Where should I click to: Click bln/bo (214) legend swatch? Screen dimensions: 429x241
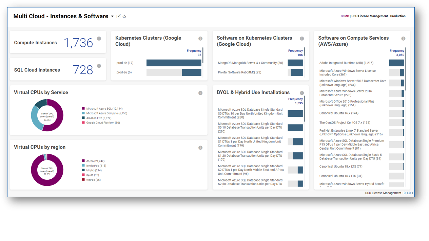click(x=83, y=170)
